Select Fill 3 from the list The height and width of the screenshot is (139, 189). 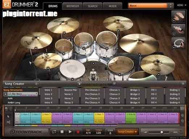154,98
